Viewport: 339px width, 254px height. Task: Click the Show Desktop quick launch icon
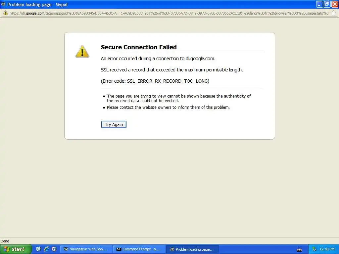point(38,249)
